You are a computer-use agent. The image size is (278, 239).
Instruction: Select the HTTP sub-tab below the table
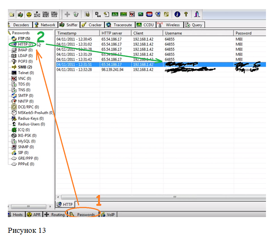point(65,205)
